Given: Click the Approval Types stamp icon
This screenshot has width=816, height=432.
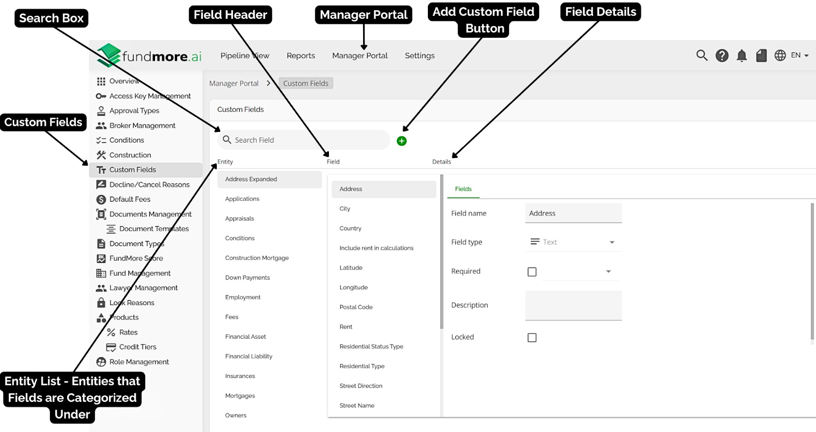Looking at the screenshot, I should pos(101,111).
